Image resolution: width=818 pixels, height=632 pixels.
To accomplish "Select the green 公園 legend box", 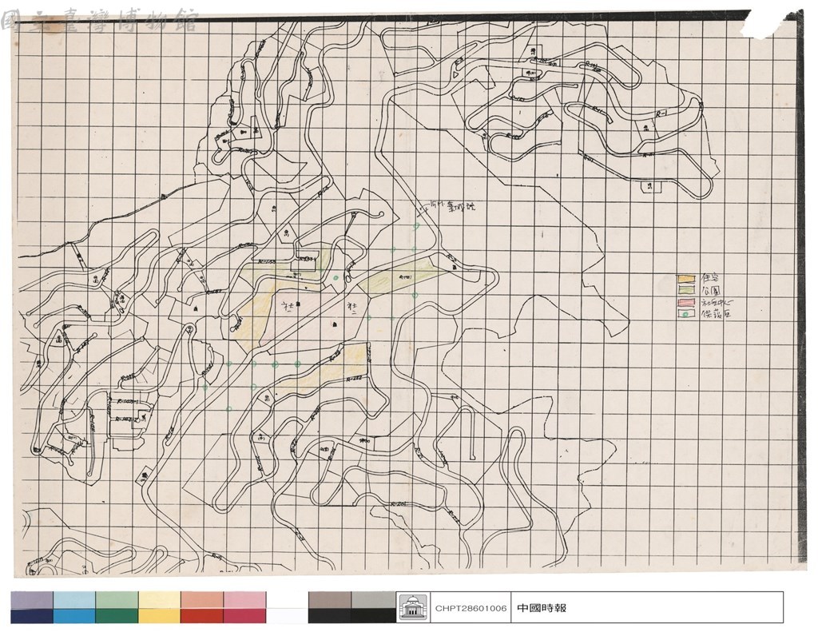I will (686, 291).
